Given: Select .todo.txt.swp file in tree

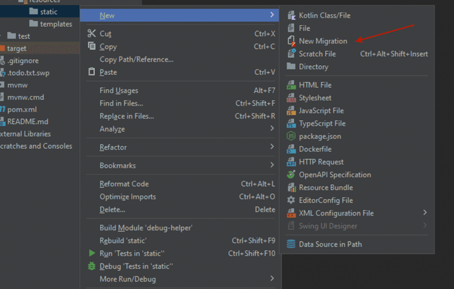Looking at the screenshot, I should [x=28, y=73].
